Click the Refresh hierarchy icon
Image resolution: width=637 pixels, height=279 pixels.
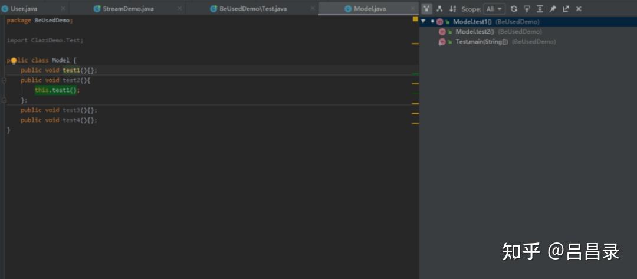514,9
